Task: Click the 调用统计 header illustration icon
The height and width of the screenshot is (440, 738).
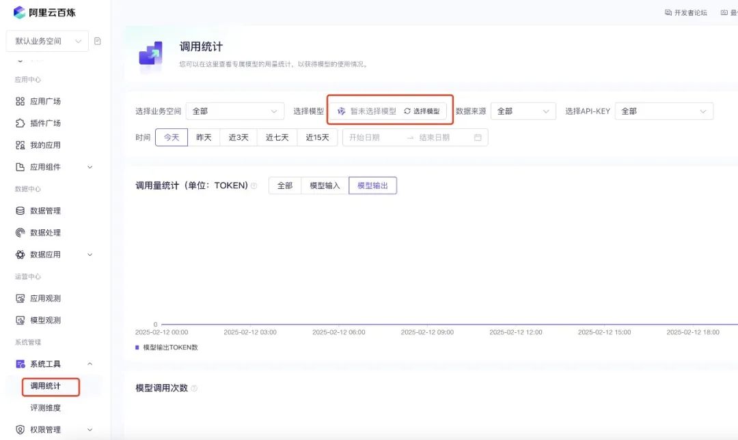Action: coord(150,54)
